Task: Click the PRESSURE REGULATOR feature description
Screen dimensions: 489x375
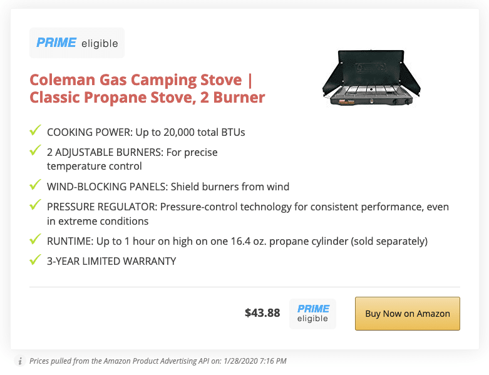Action: tap(248, 214)
